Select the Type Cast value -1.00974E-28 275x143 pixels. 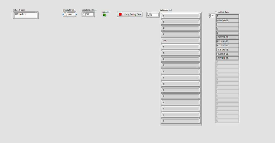(x=227, y=20)
